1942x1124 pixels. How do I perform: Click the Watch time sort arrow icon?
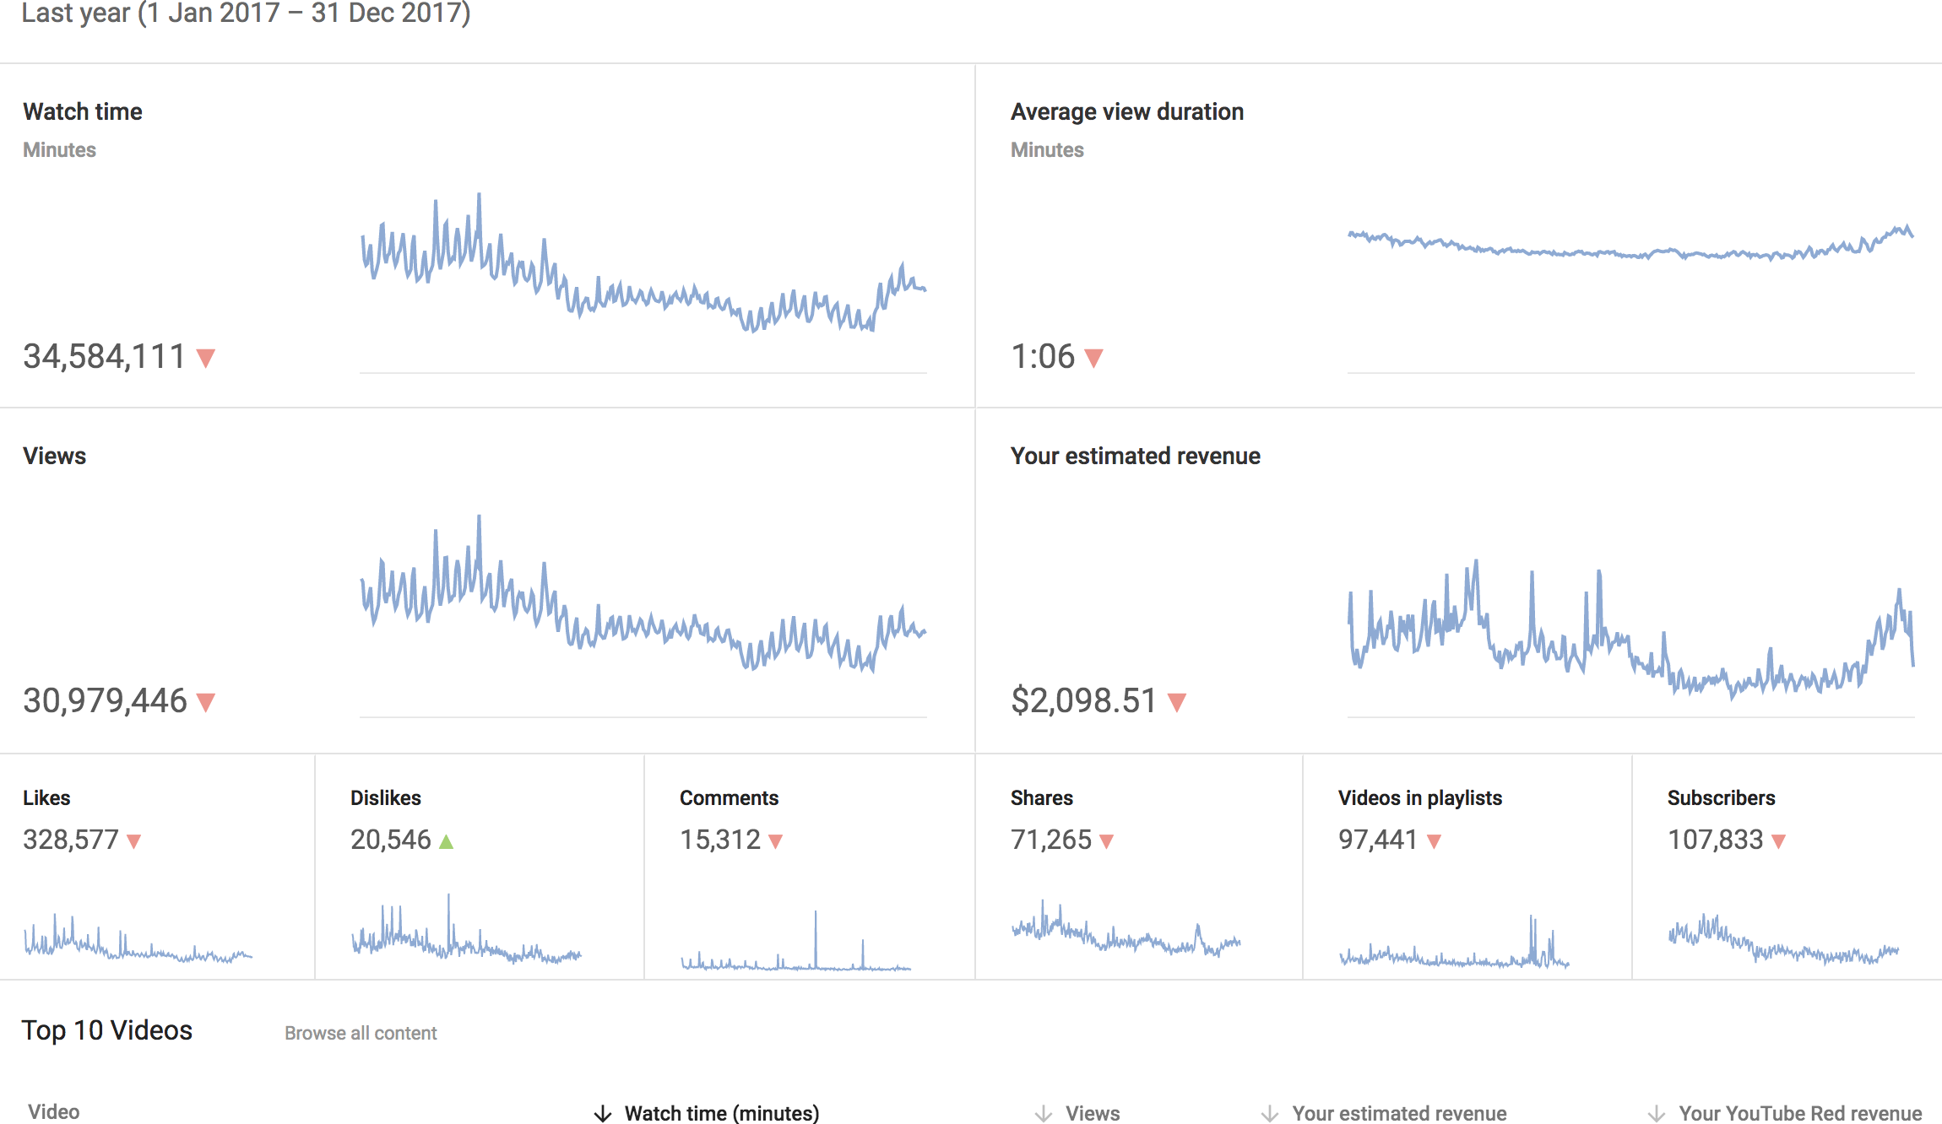pyautogui.click(x=602, y=1114)
